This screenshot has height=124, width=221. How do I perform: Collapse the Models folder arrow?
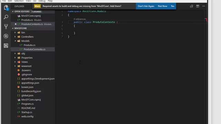[15, 41]
